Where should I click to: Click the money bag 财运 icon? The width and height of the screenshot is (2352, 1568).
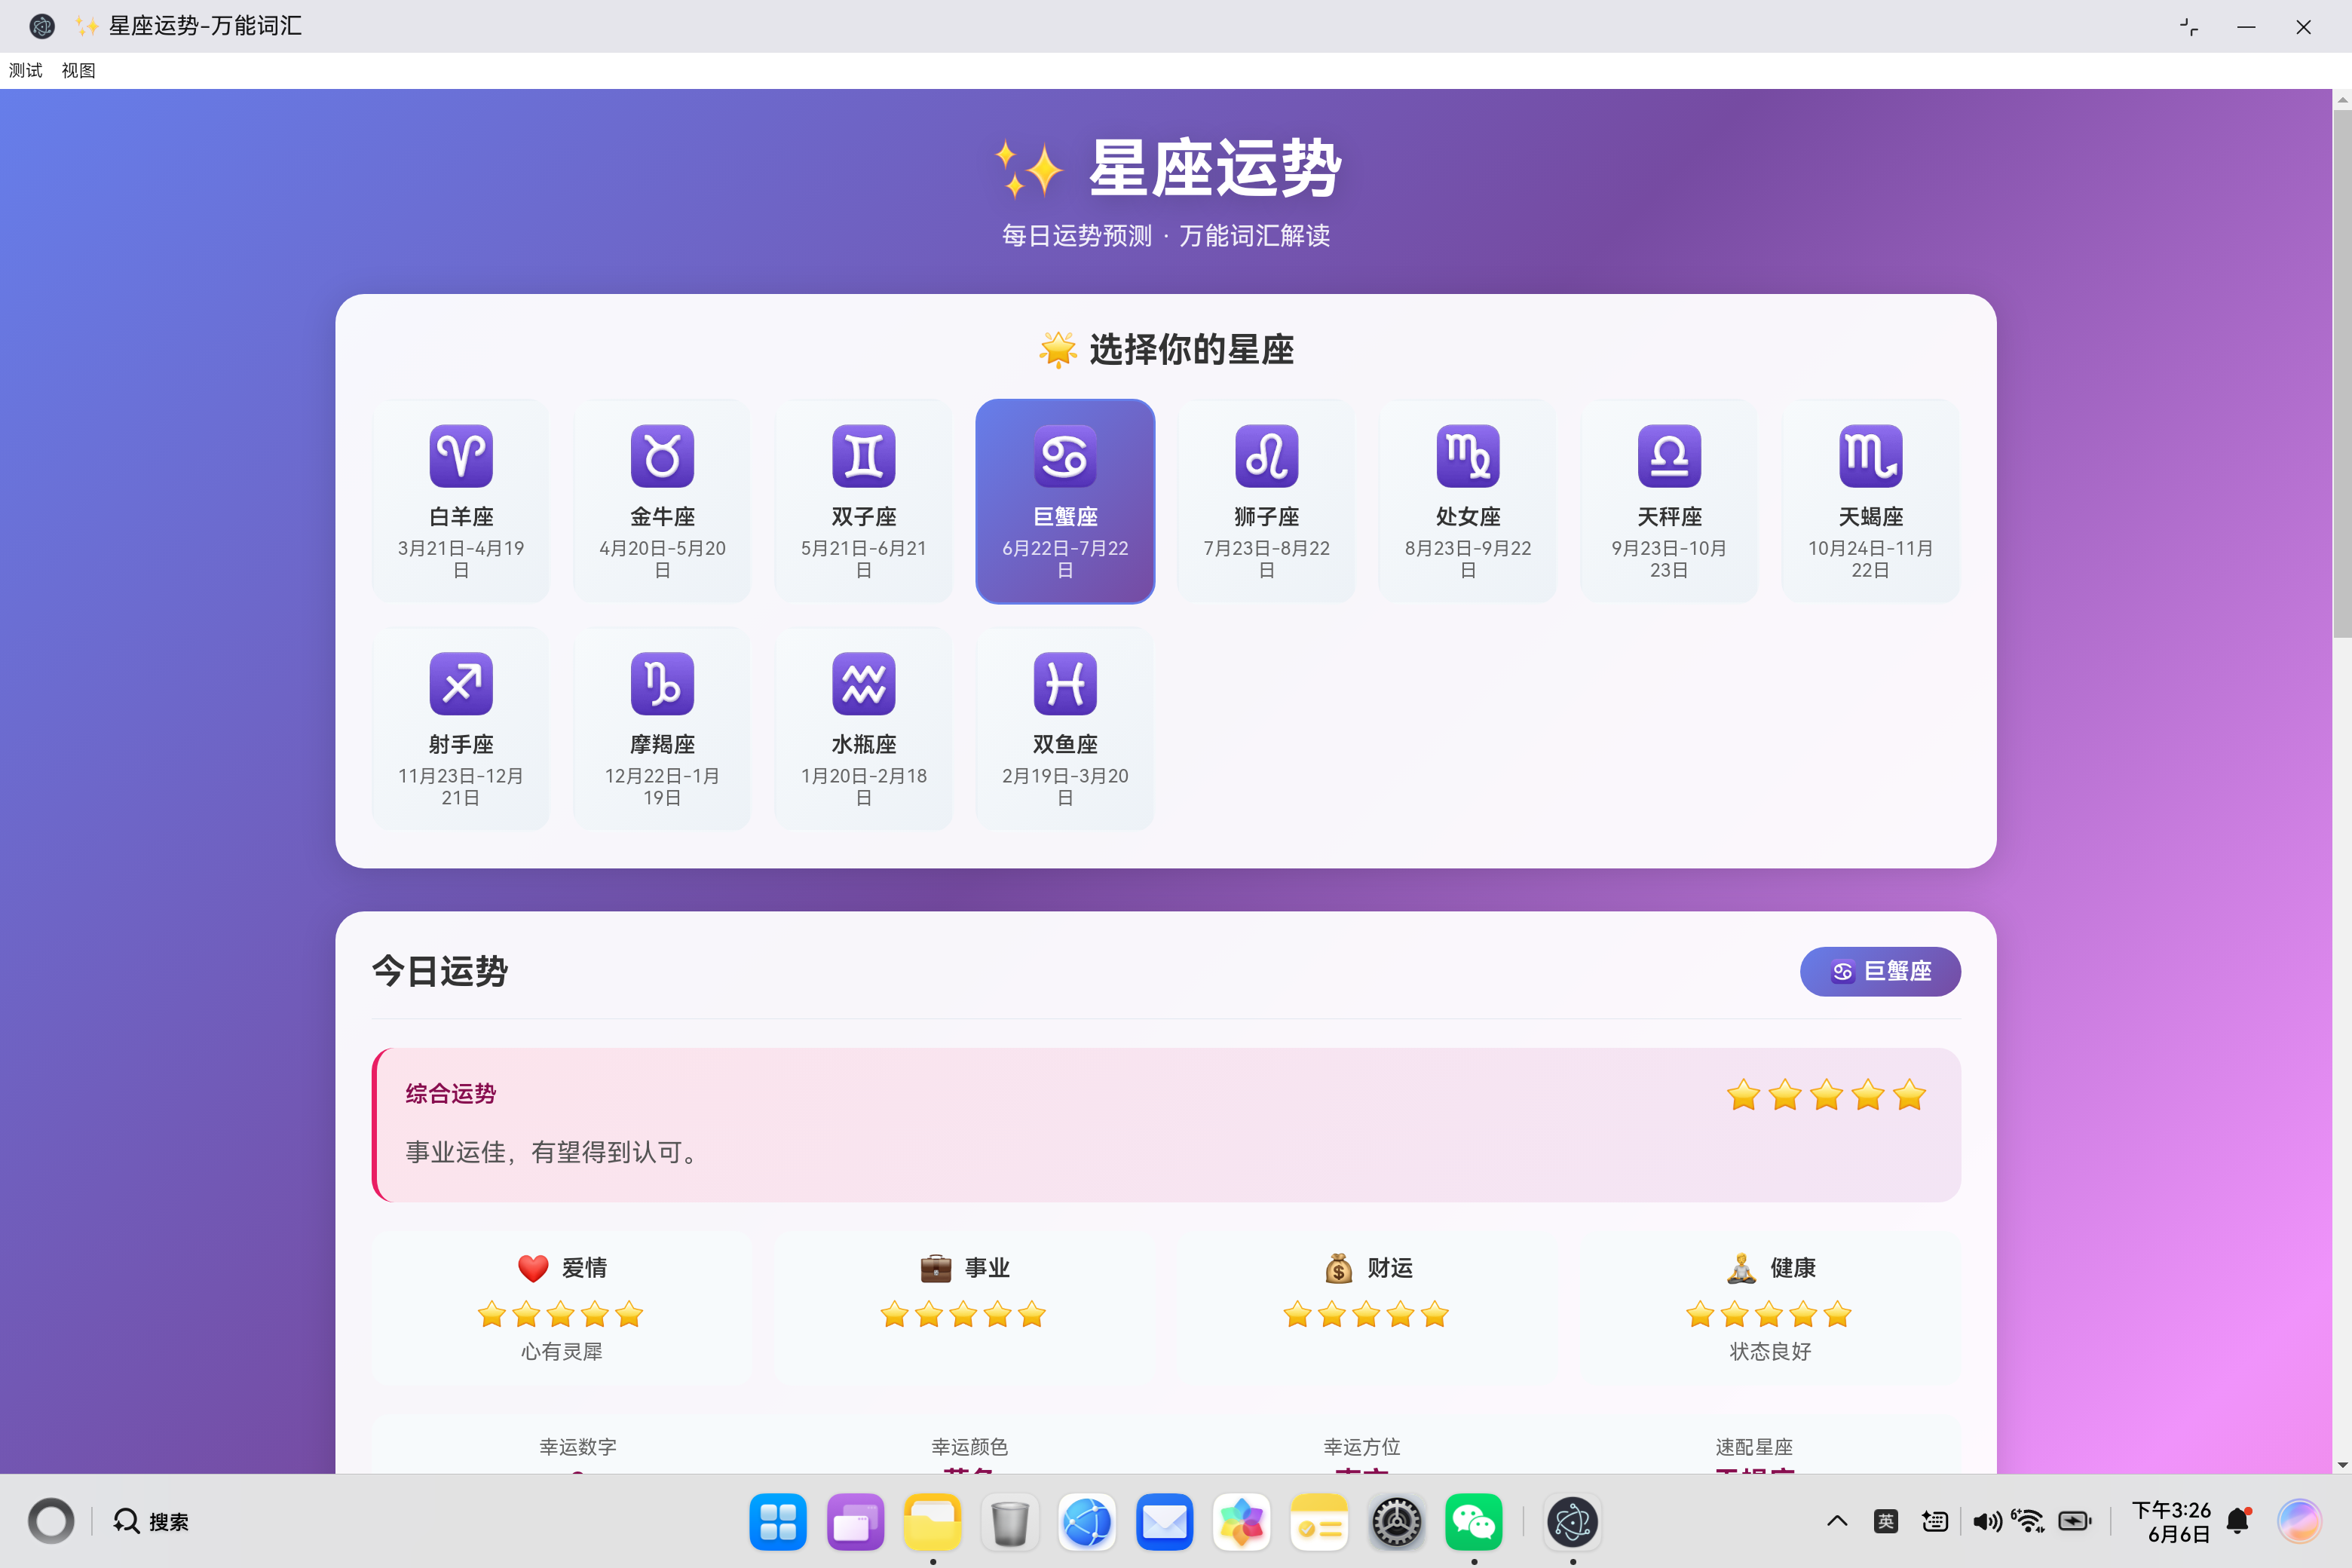click(x=1339, y=1268)
